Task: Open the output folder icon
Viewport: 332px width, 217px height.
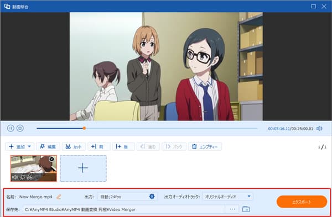Action: [x=246, y=209]
